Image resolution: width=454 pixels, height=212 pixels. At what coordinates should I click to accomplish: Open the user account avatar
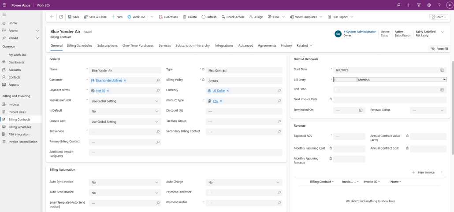(x=450, y=5)
